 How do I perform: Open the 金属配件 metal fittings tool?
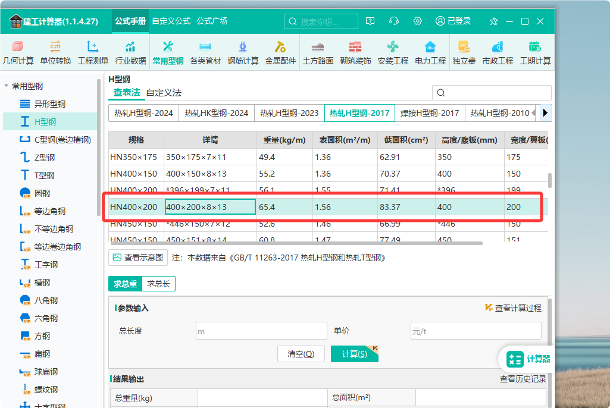coord(280,52)
